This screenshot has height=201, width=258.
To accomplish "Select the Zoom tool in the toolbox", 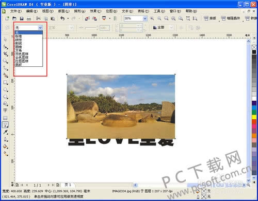I will (x=5, y=61).
